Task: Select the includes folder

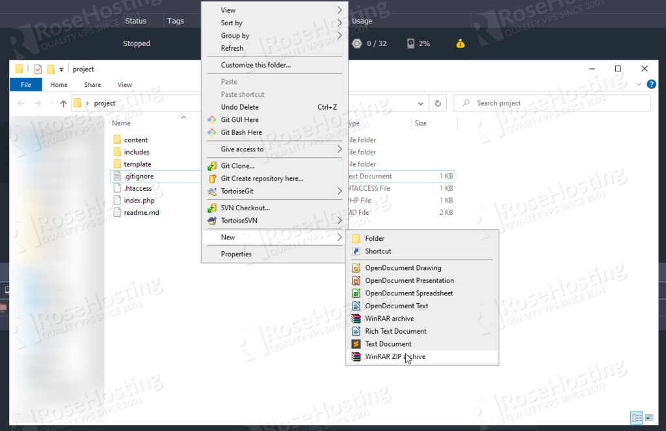Action: coord(137,152)
